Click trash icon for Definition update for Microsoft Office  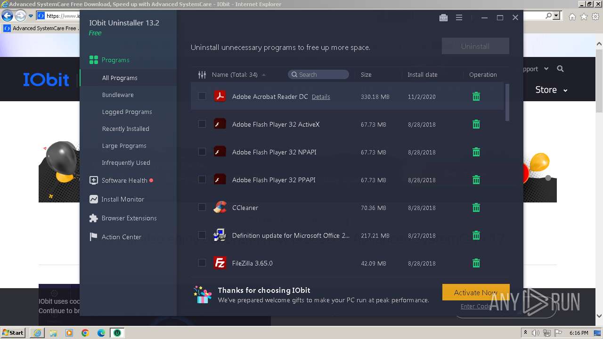[476, 235]
